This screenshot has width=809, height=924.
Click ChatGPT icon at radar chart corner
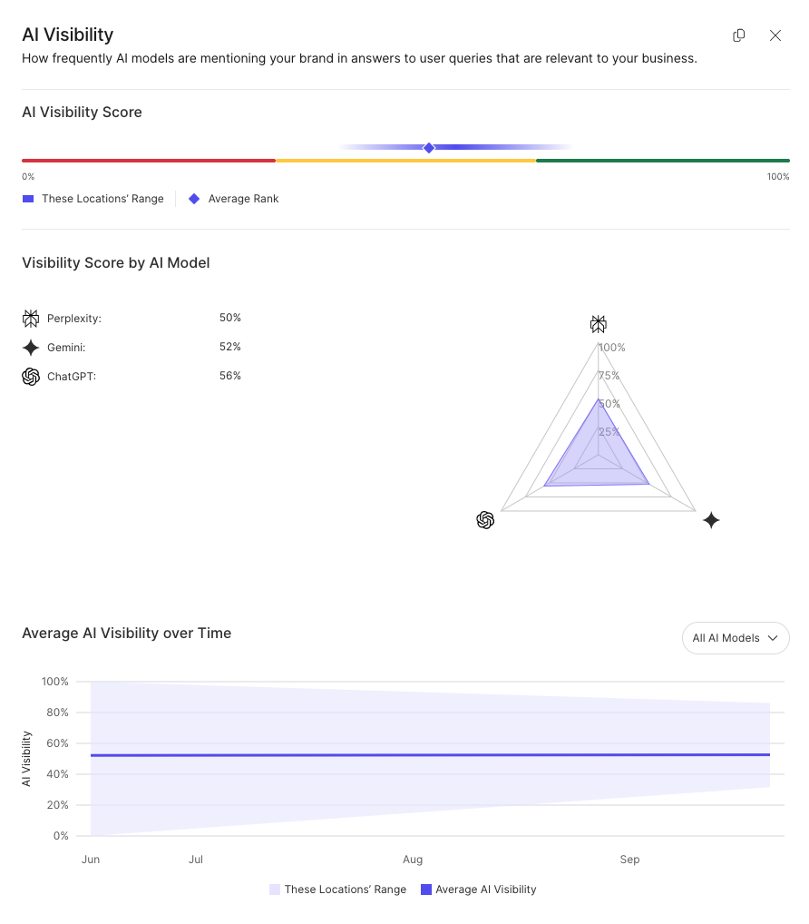[485, 520]
